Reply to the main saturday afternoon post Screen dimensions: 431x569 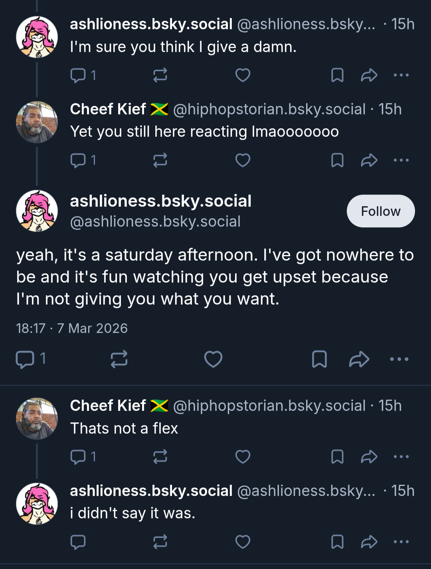pos(30,359)
